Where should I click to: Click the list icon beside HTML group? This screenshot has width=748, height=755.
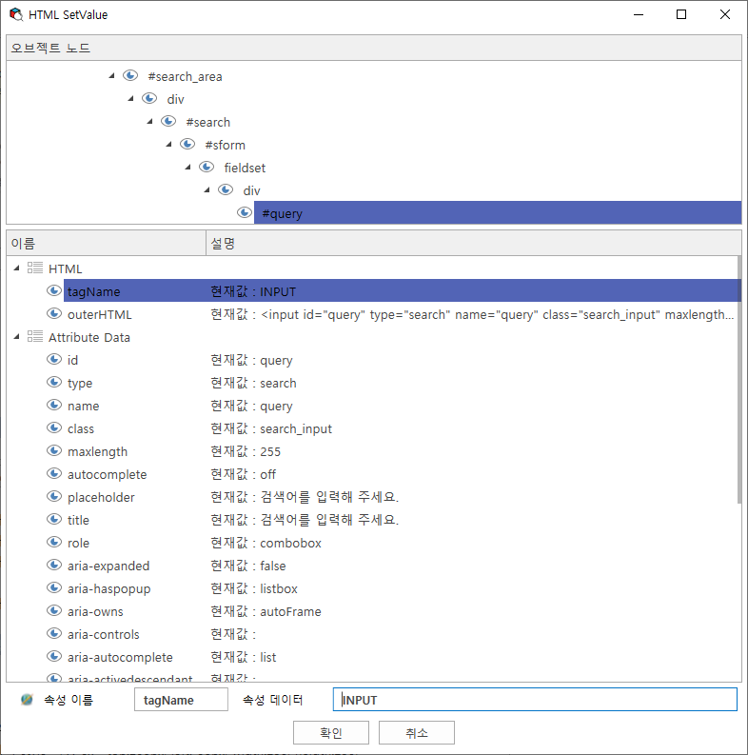[x=35, y=268]
